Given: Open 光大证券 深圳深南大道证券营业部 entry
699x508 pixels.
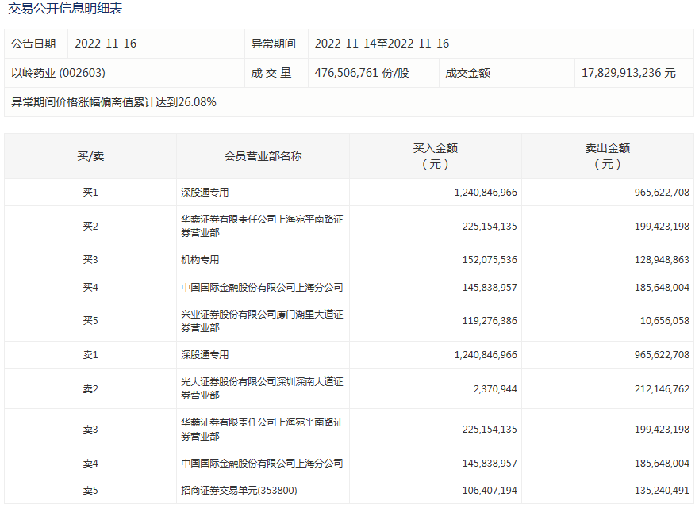Looking at the screenshot, I should coord(262,388).
